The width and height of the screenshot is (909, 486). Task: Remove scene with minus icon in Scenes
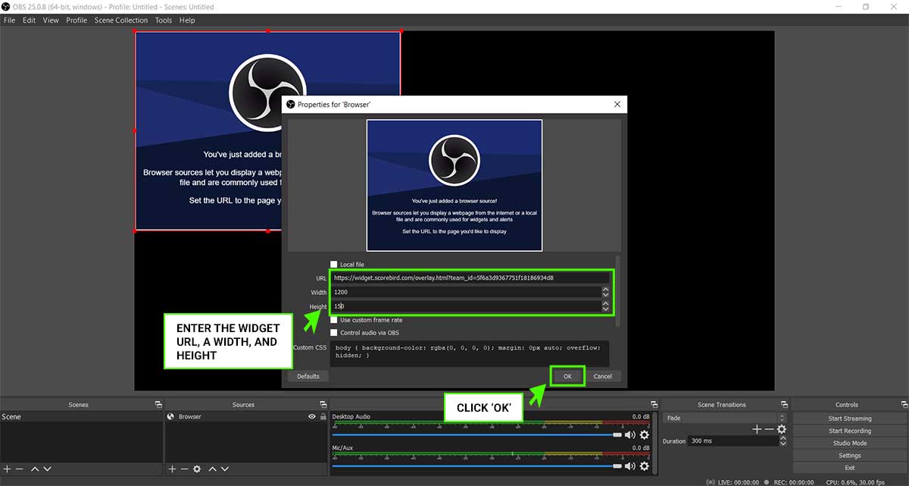pos(19,469)
